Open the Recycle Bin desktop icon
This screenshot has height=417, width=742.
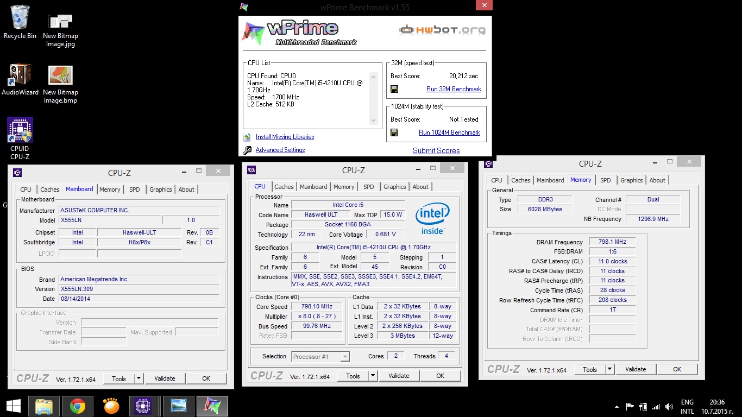20,23
